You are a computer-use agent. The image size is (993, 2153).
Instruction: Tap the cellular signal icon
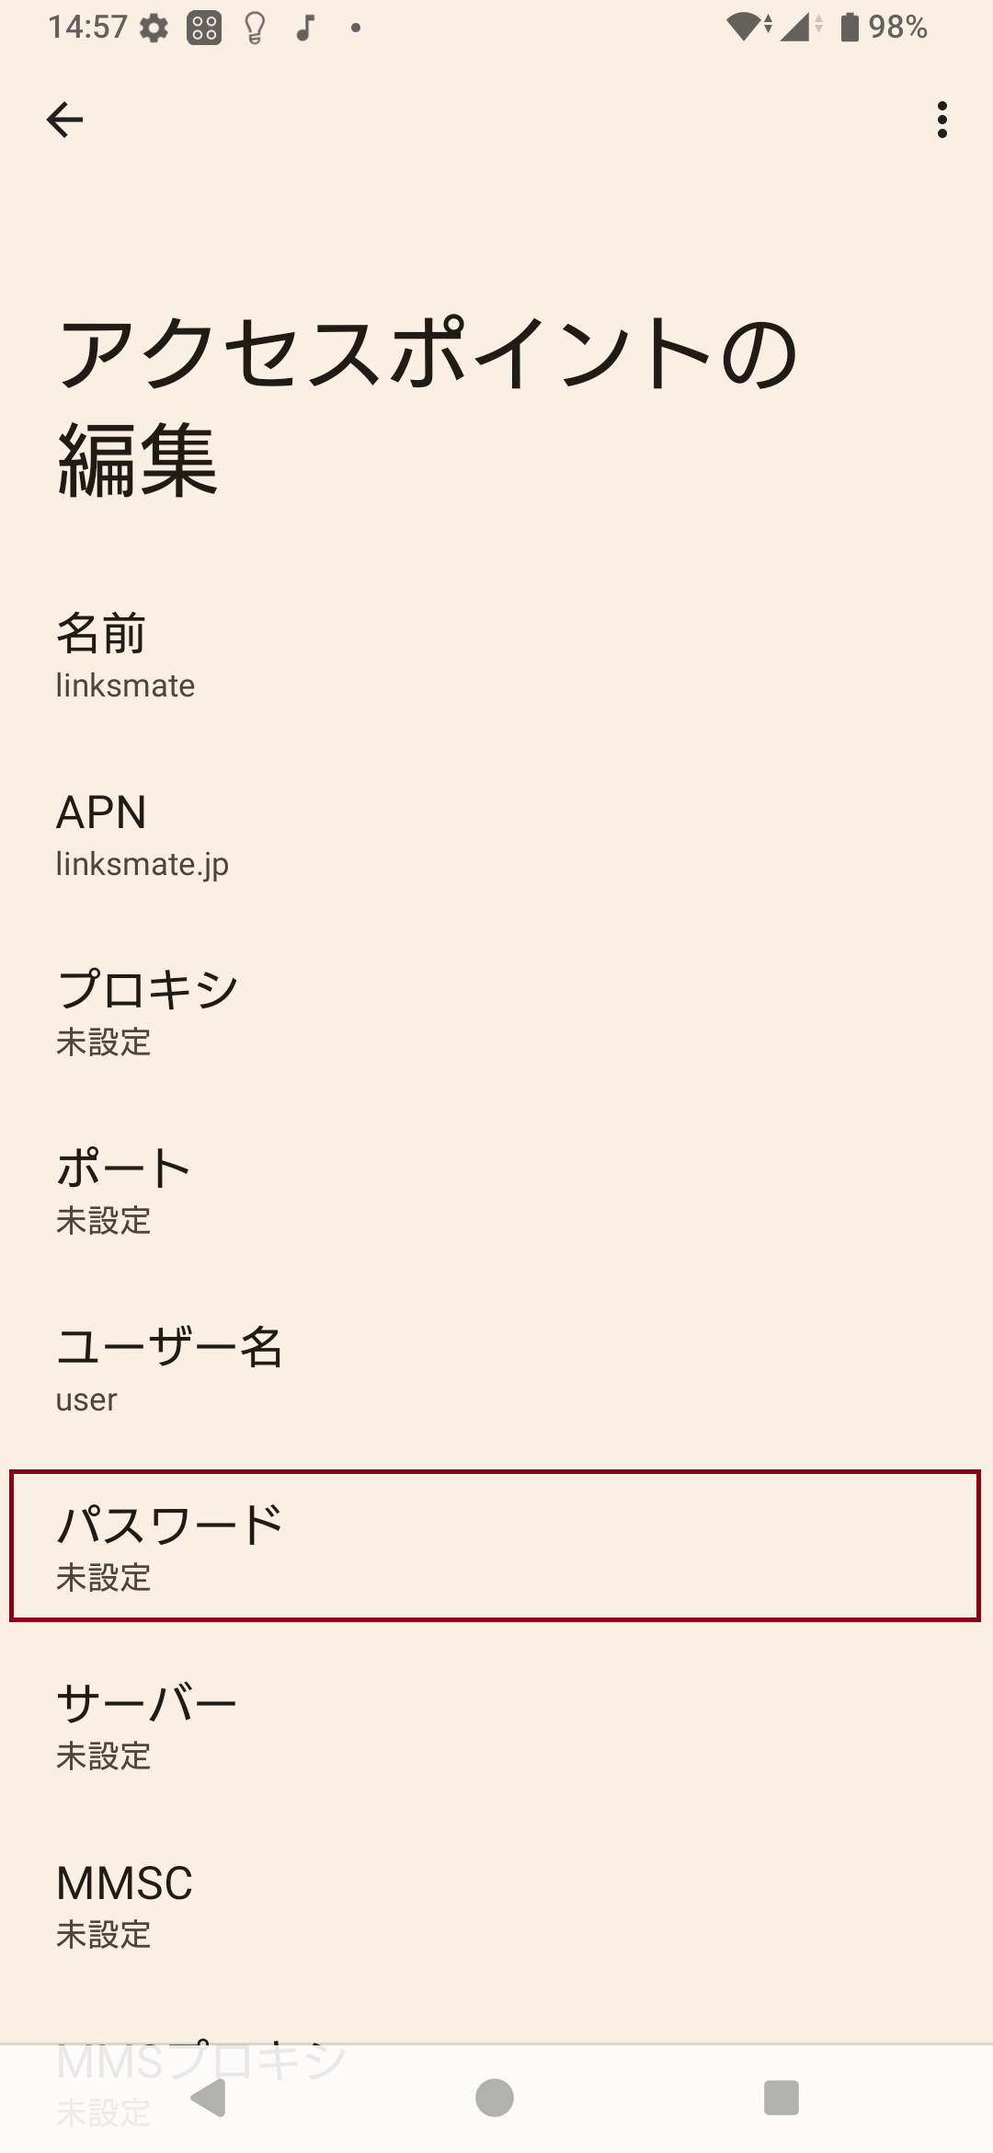(798, 28)
